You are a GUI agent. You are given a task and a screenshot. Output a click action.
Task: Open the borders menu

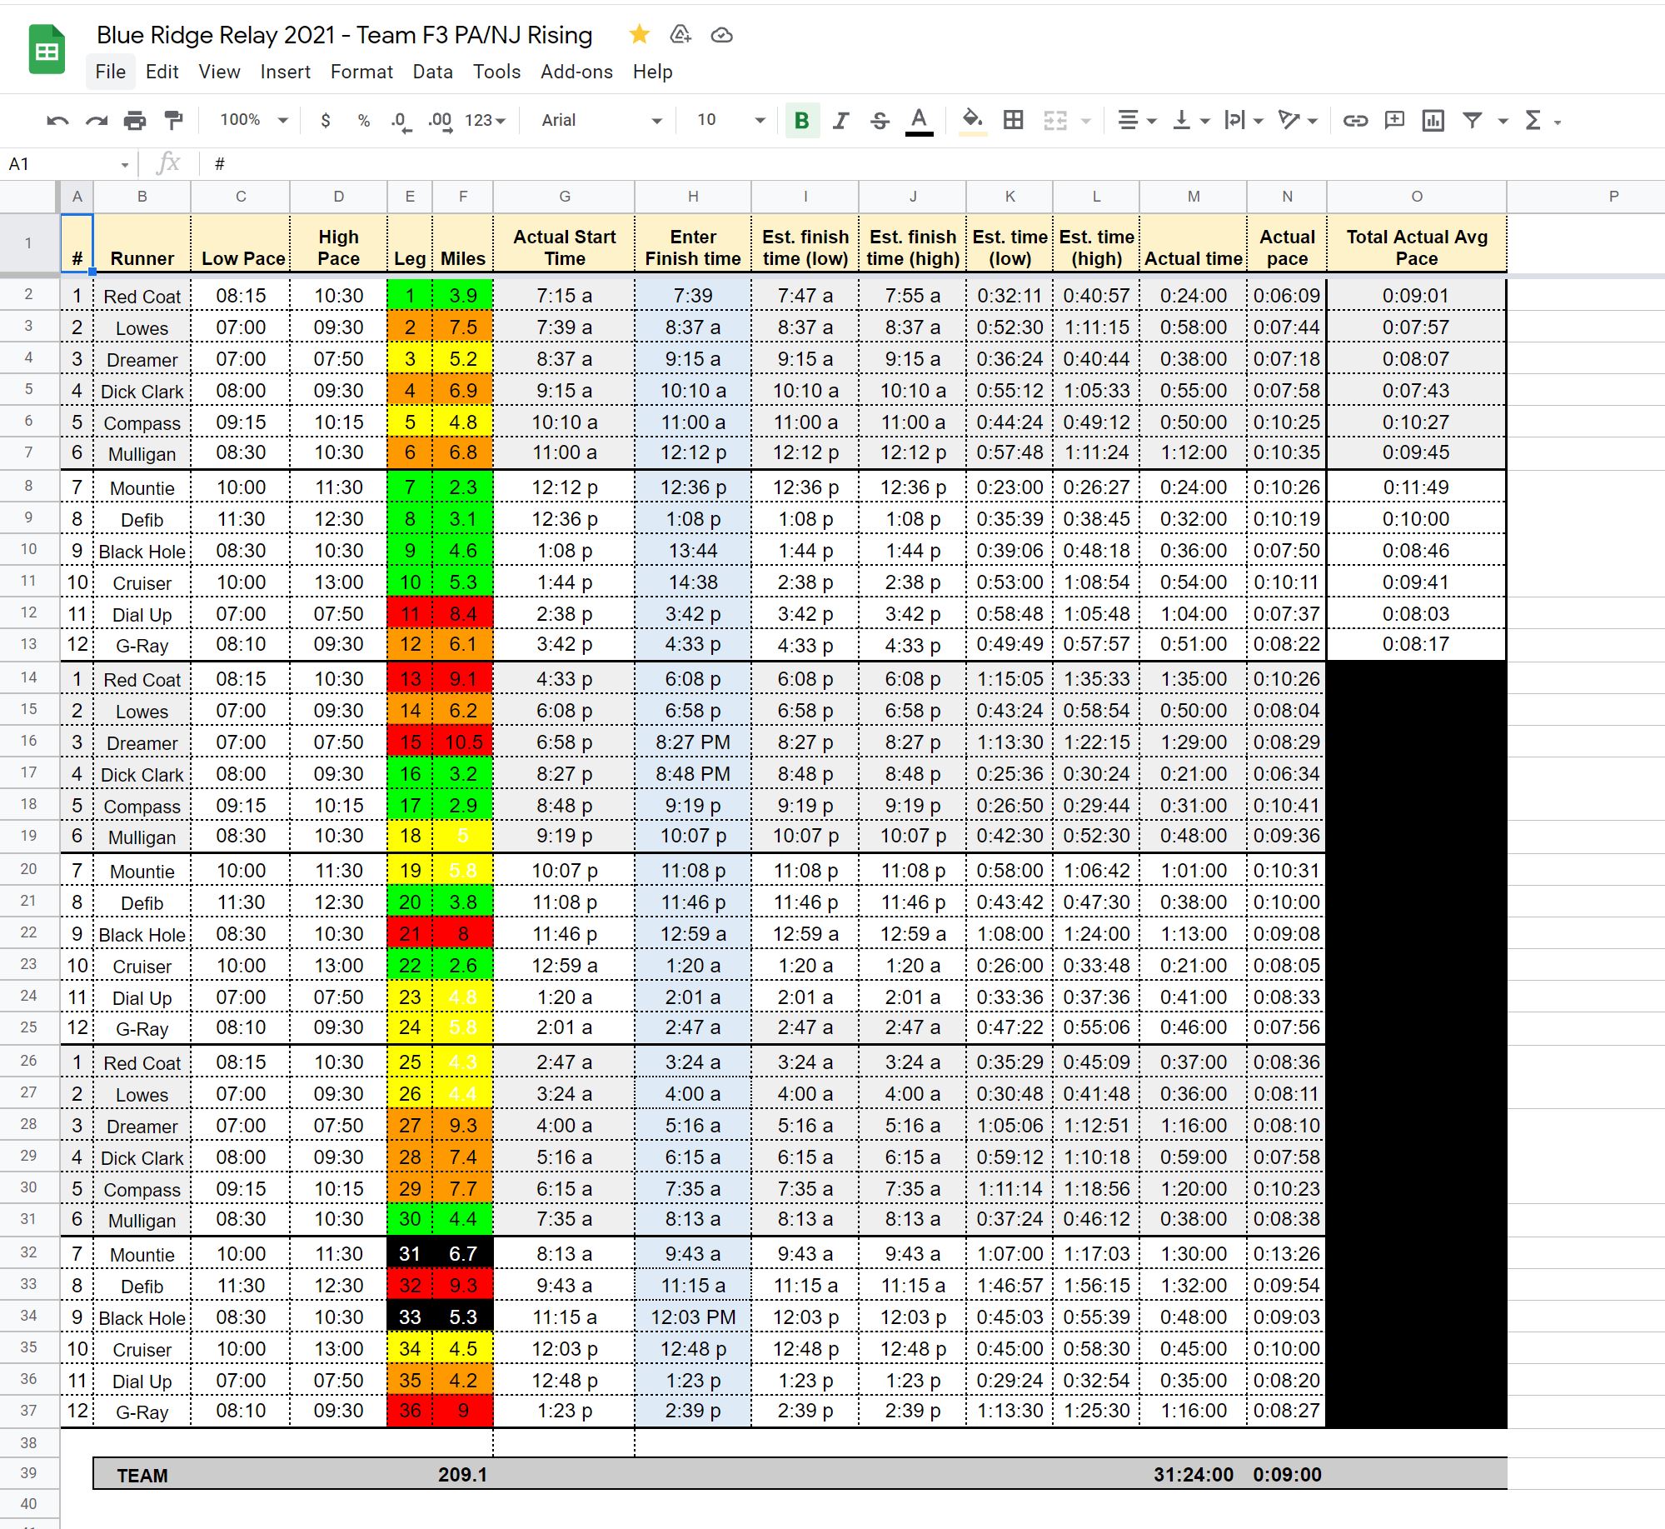(1013, 121)
